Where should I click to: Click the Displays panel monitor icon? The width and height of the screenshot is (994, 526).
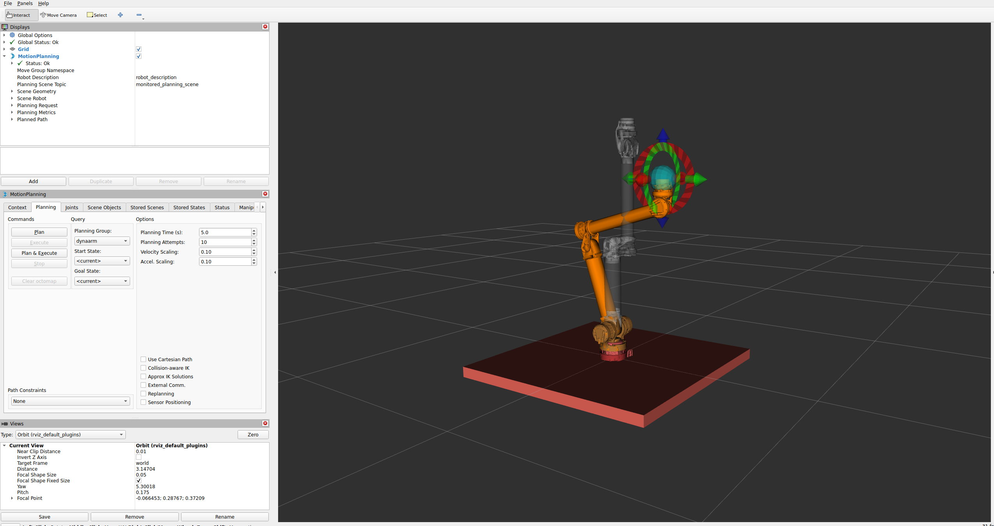pyautogui.click(x=5, y=27)
